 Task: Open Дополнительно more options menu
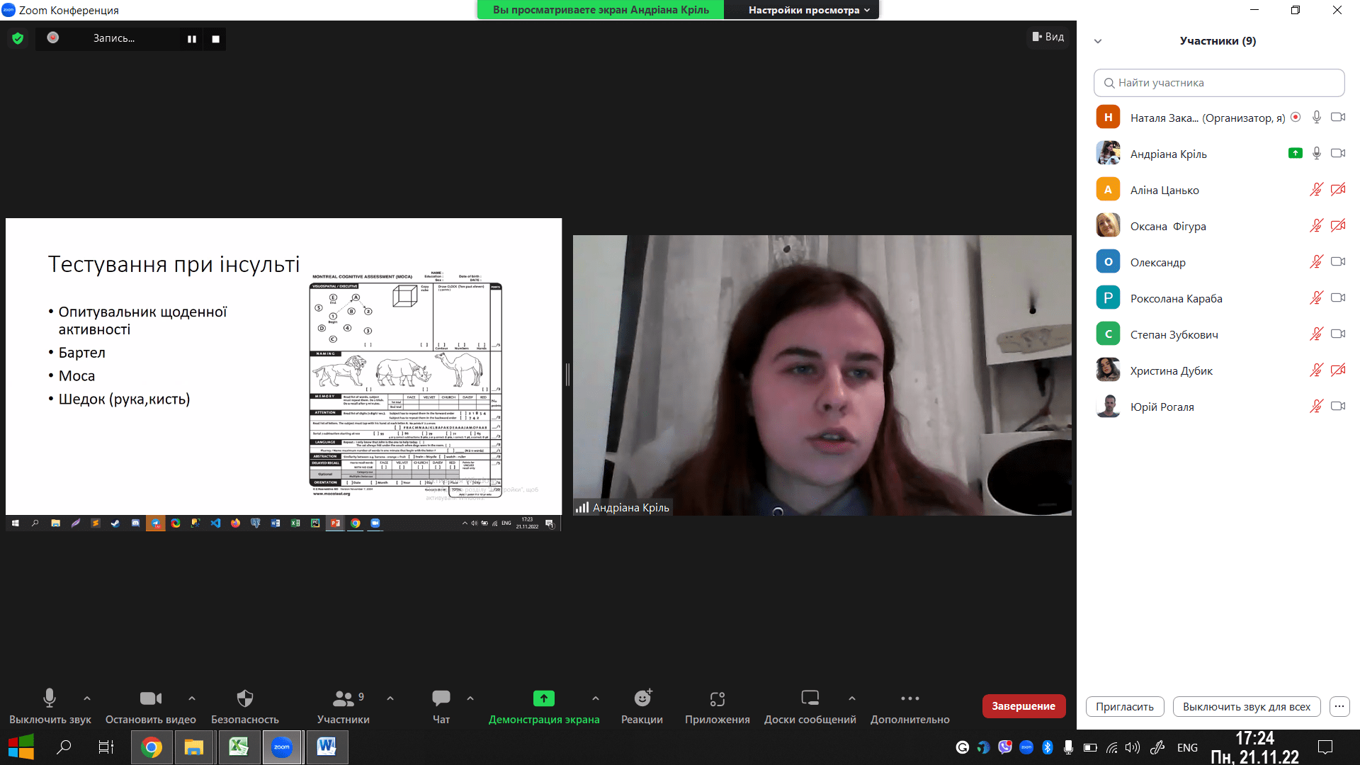click(909, 698)
